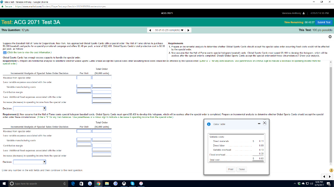Close the Data Table popup

pos(265,123)
